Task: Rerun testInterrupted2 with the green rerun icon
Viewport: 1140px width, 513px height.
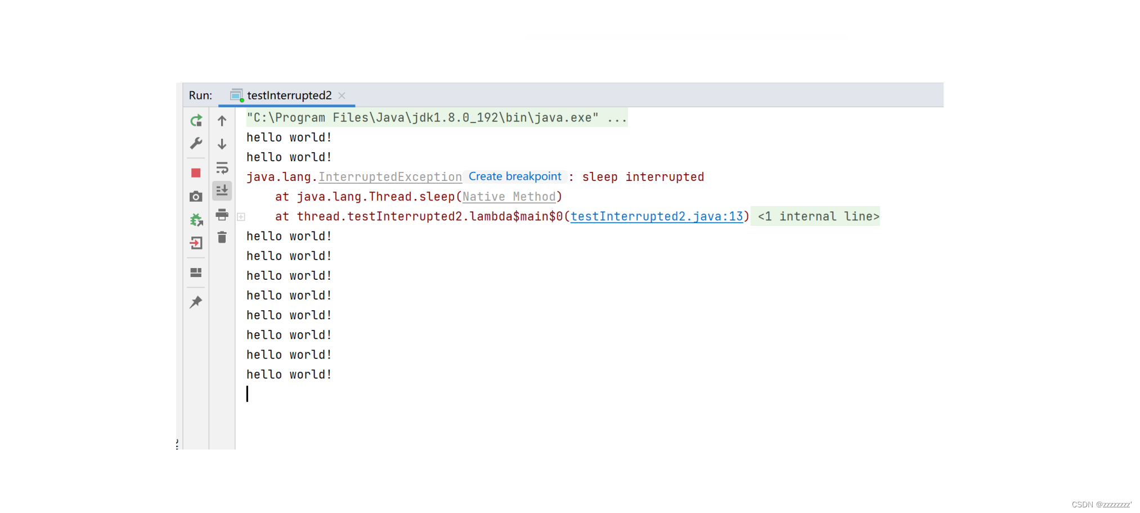Action: pyautogui.click(x=196, y=121)
